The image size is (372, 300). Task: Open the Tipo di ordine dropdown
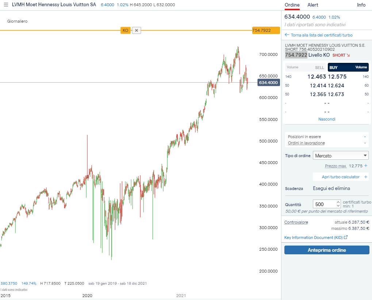point(341,156)
